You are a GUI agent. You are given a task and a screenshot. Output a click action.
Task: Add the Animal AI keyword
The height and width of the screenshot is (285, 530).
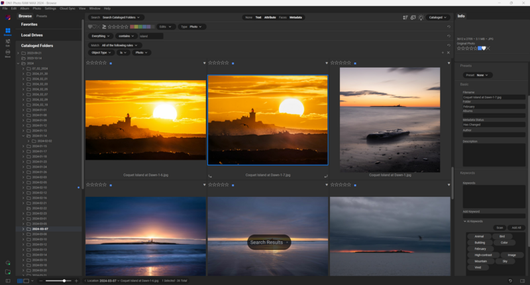pyautogui.click(x=479, y=237)
